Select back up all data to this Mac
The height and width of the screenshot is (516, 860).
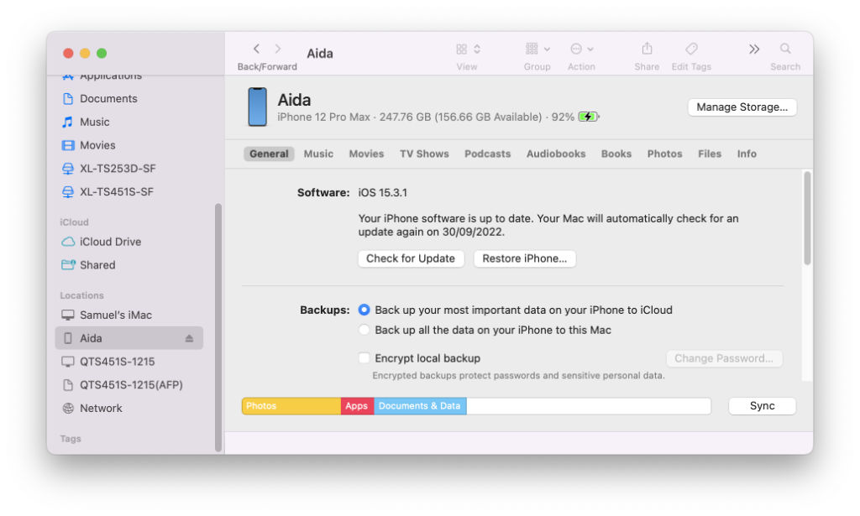(x=364, y=330)
